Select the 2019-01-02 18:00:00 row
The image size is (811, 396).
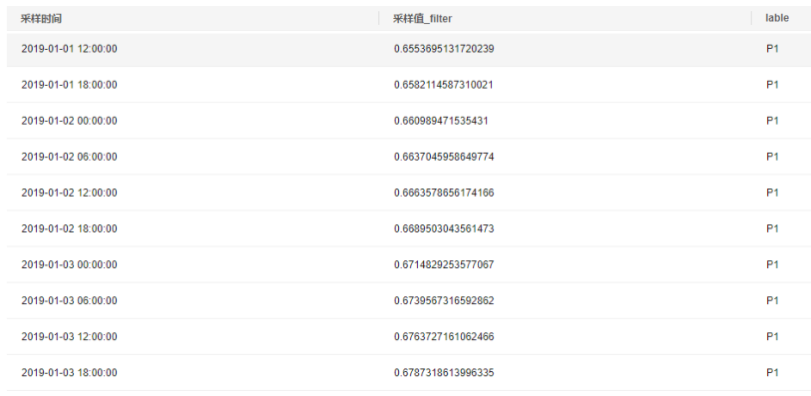(x=409, y=228)
